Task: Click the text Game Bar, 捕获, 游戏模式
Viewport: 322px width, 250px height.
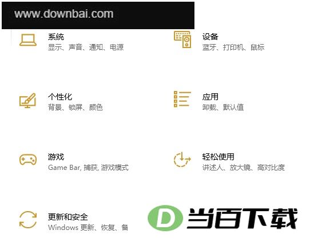Action: [88, 168]
